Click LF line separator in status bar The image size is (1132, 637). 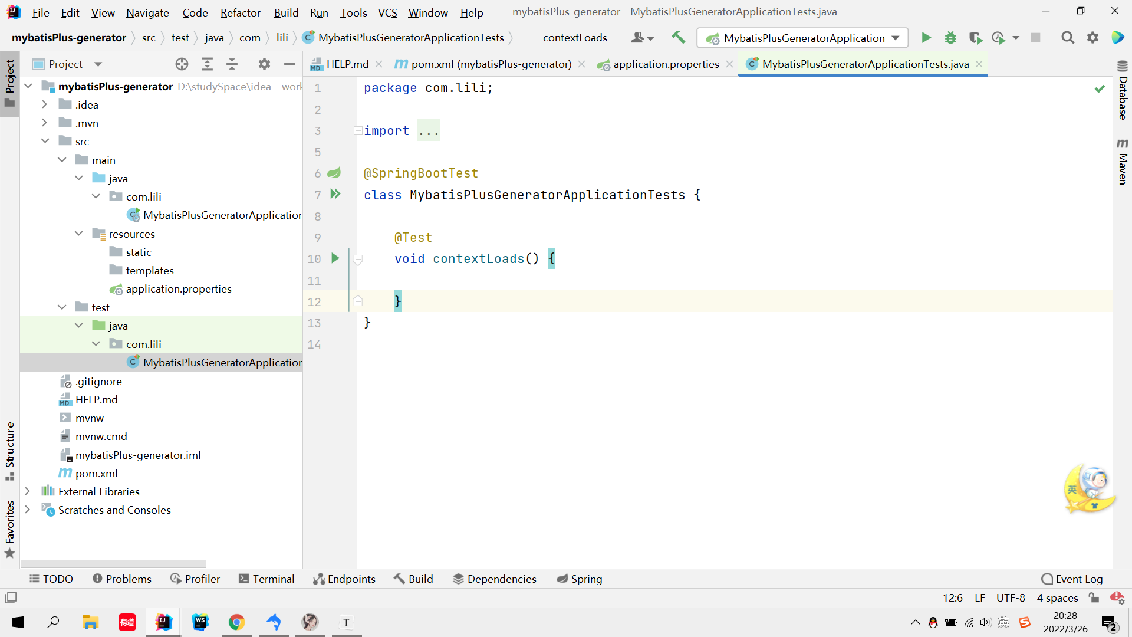979,597
